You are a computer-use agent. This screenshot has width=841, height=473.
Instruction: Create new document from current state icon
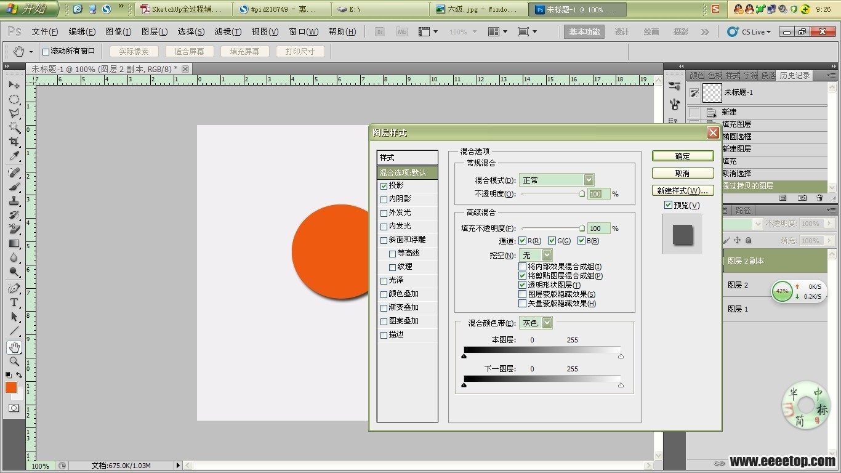(x=783, y=198)
